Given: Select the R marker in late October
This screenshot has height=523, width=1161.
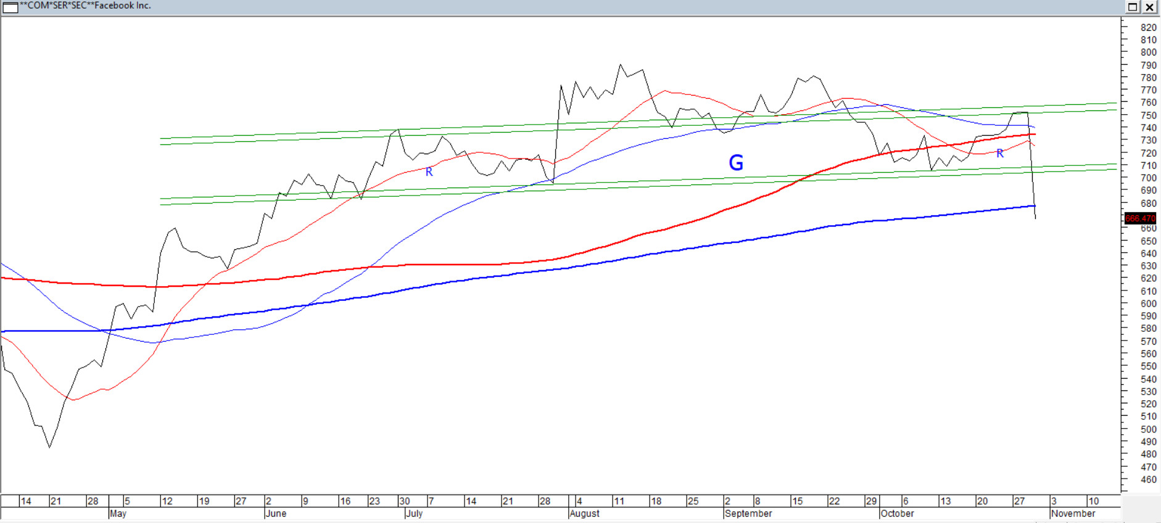Looking at the screenshot, I should point(1000,154).
